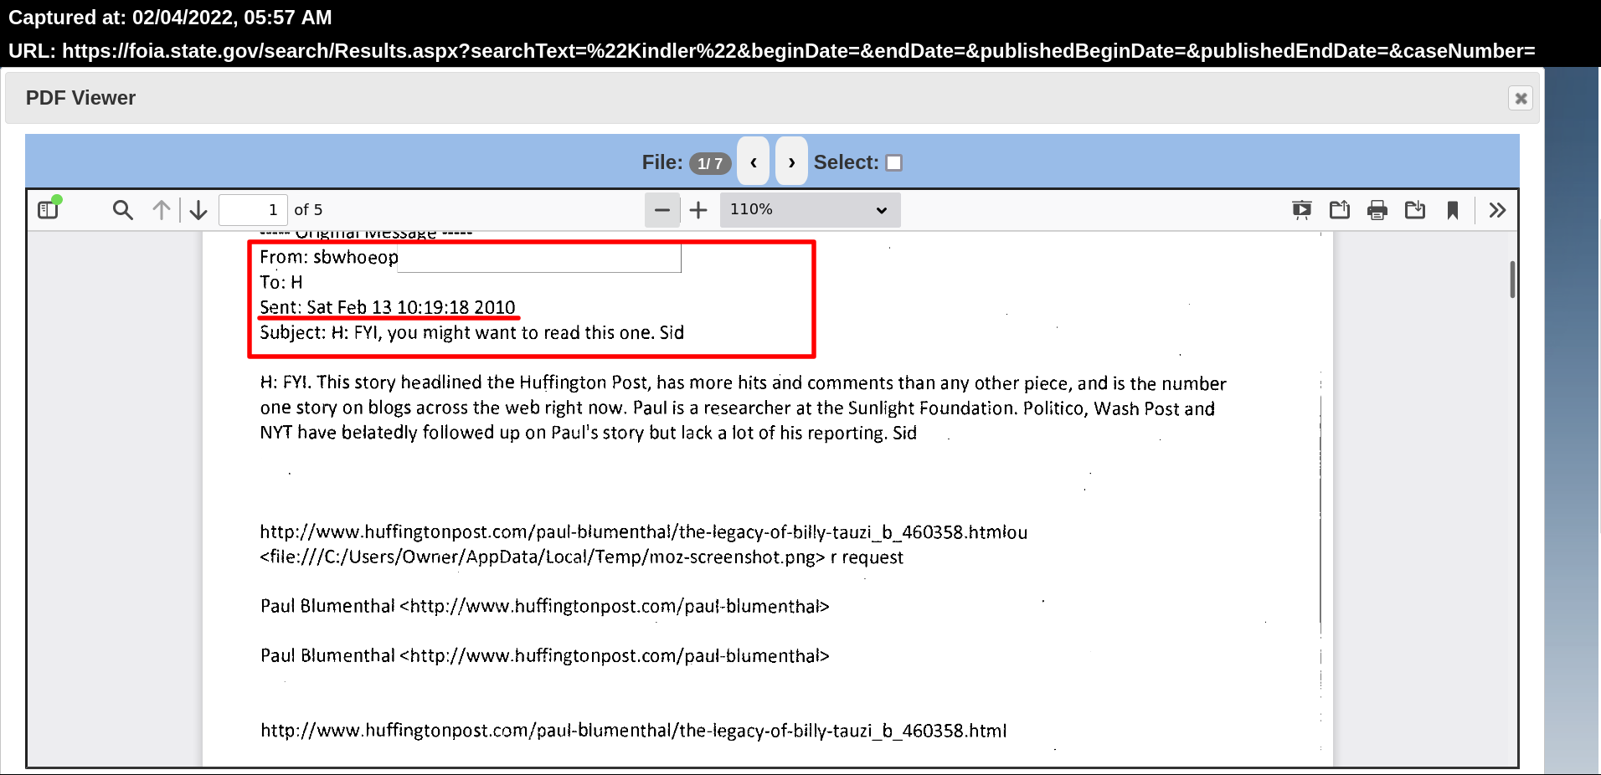Screen dimensions: 1601x775
Task: Switch to presentation mode
Action: [1301, 209]
